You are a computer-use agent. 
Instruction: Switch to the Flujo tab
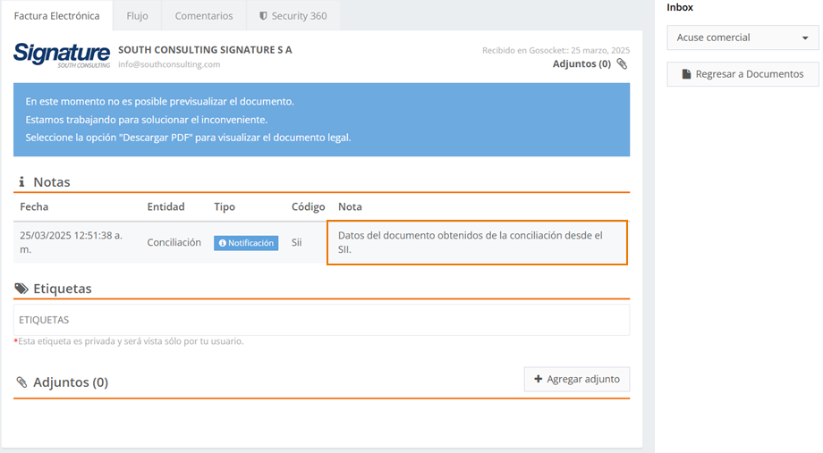coord(137,16)
